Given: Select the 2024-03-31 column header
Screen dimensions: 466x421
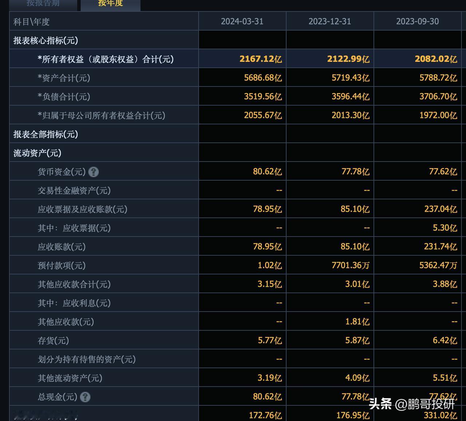Looking at the screenshot, I should [x=242, y=21].
